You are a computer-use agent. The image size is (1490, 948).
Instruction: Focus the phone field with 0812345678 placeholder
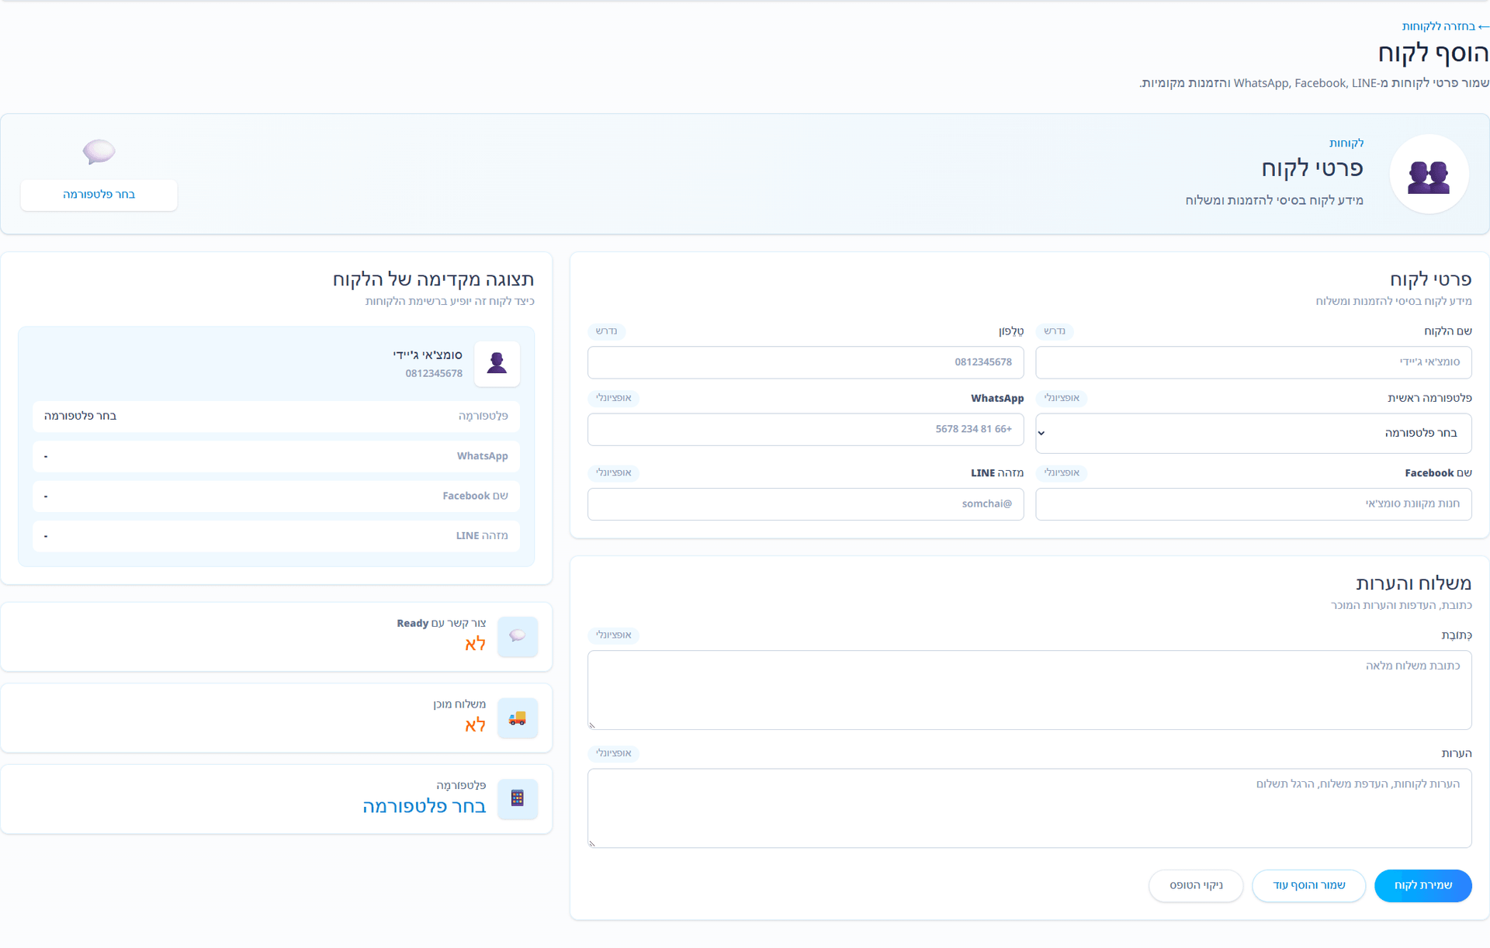[806, 362]
